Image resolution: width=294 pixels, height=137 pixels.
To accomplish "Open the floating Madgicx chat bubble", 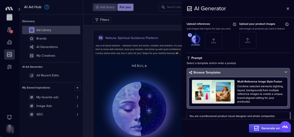I will click(285, 127).
